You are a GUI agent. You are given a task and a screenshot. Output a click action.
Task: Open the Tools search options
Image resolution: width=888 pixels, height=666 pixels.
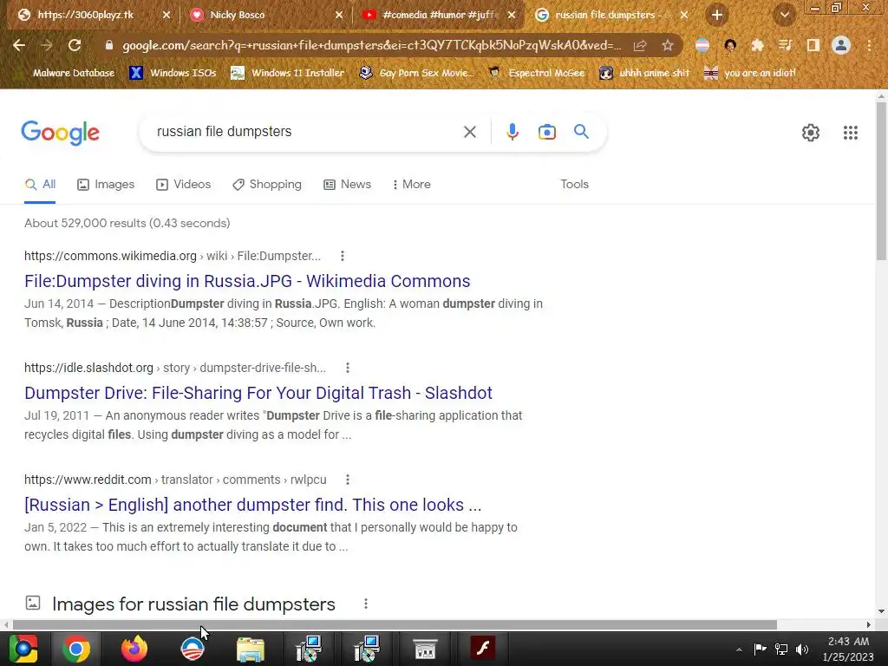[574, 185]
